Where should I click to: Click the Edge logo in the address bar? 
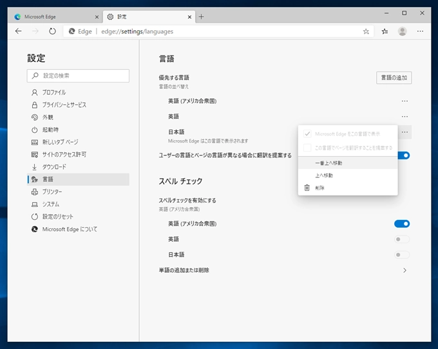[71, 32]
